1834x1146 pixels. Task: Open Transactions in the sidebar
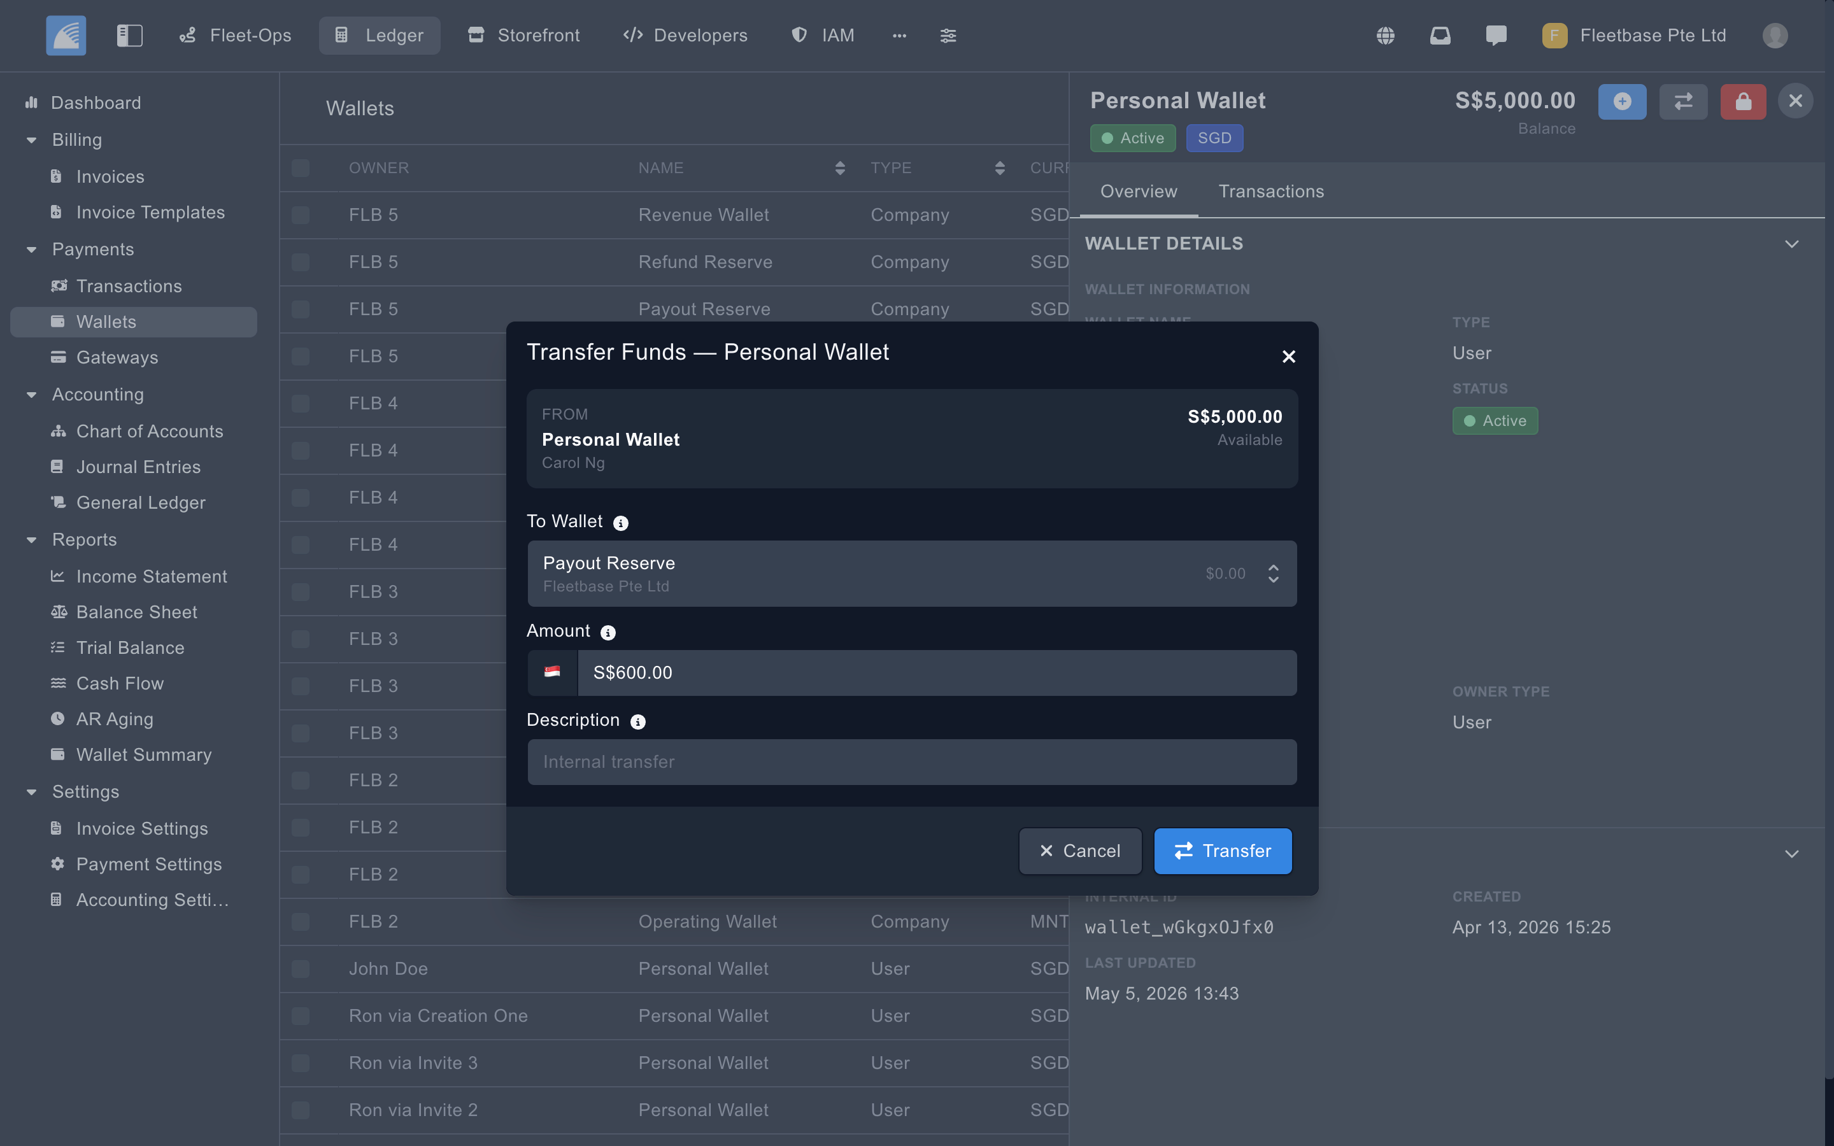(x=129, y=286)
